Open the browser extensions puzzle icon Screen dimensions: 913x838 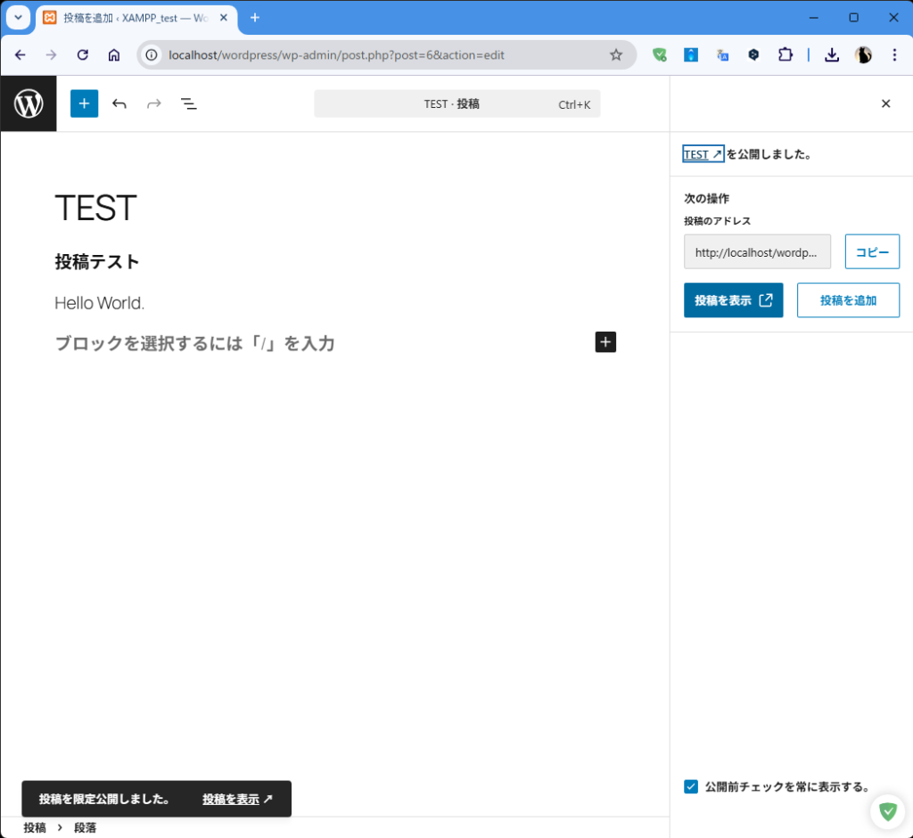(x=785, y=55)
